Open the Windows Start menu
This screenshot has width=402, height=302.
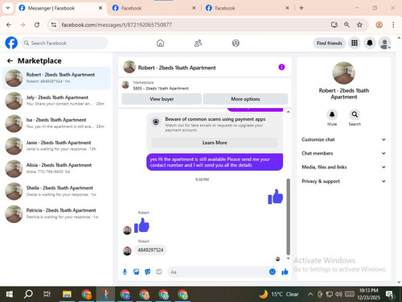(x=10, y=294)
